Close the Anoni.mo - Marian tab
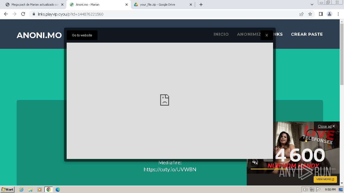The height and width of the screenshot is (193, 344). tap(127, 5)
